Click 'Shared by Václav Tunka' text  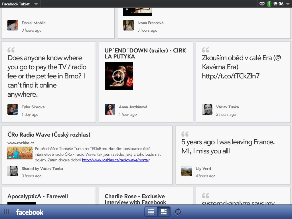42,169
